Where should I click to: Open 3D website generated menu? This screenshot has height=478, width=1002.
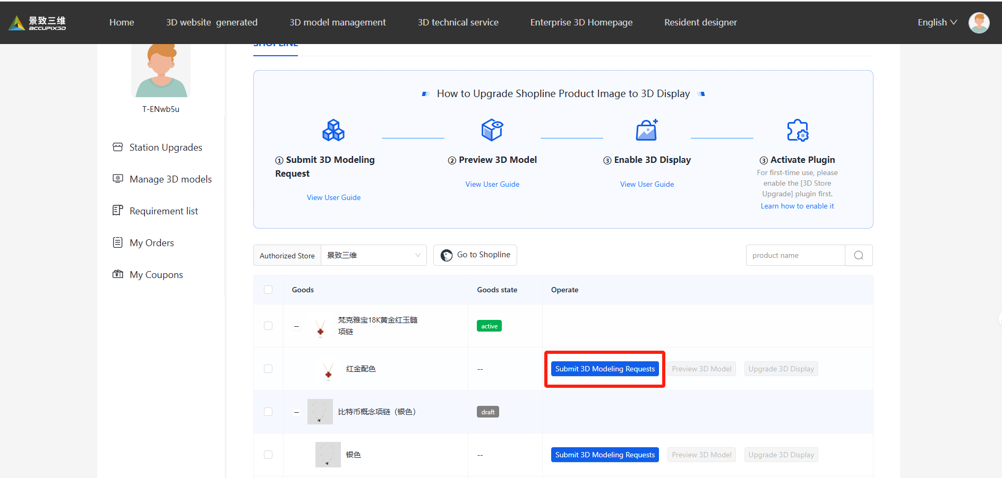tap(212, 22)
